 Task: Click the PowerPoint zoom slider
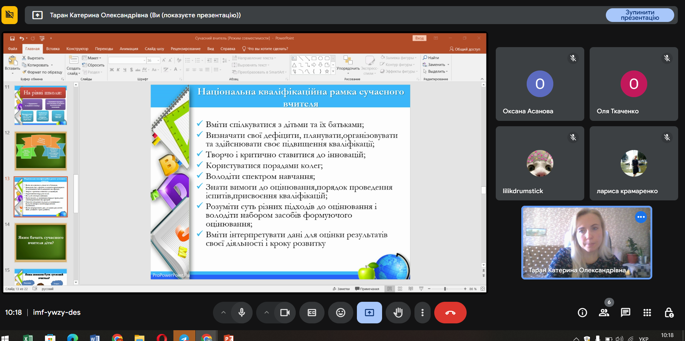click(445, 289)
